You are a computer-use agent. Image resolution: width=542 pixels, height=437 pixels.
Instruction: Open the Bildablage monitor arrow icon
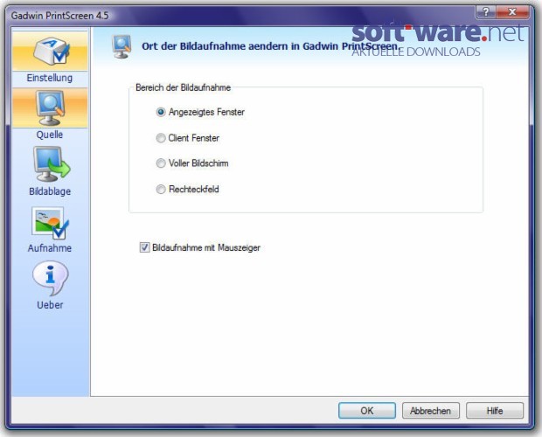[52, 164]
